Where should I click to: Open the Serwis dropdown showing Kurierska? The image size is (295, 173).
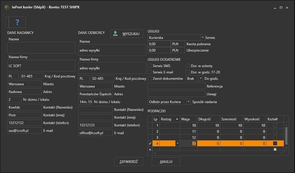pyautogui.click(x=203, y=38)
